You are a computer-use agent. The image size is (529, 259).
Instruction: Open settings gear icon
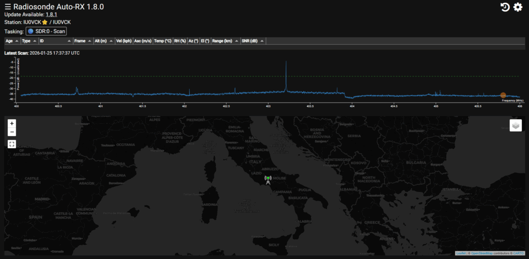(518, 7)
